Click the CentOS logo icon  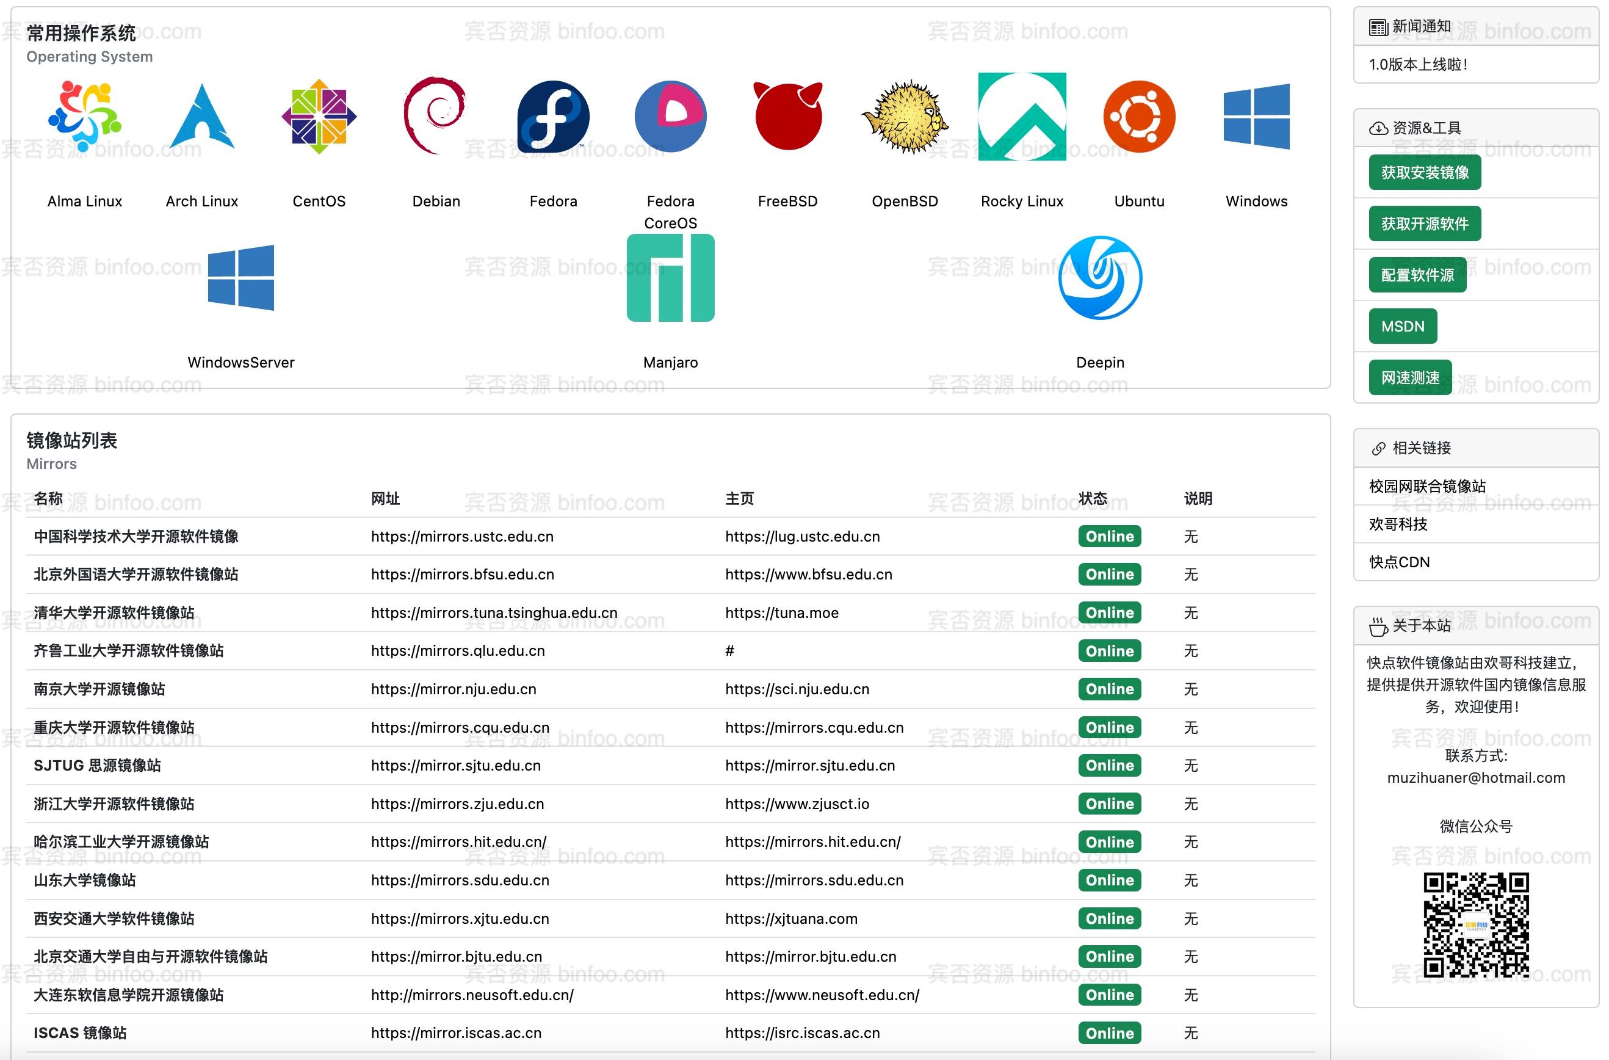click(319, 117)
